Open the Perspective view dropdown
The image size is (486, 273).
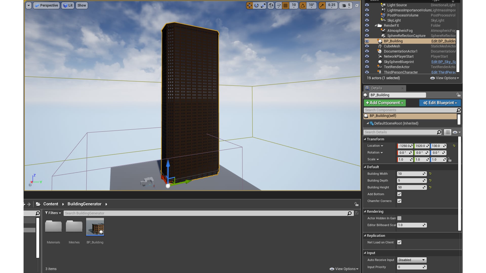click(x=46, y=5)
